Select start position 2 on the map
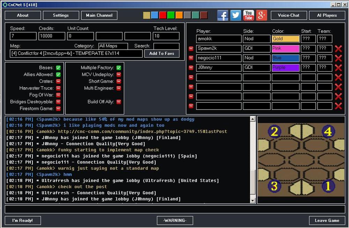 click(x=274, y=131)
